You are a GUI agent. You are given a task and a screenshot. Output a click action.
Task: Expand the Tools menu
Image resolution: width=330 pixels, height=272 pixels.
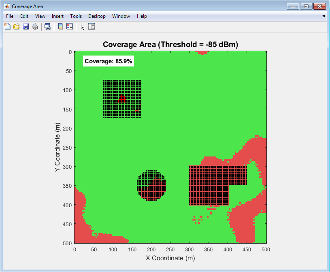click(x=76, y=16)
